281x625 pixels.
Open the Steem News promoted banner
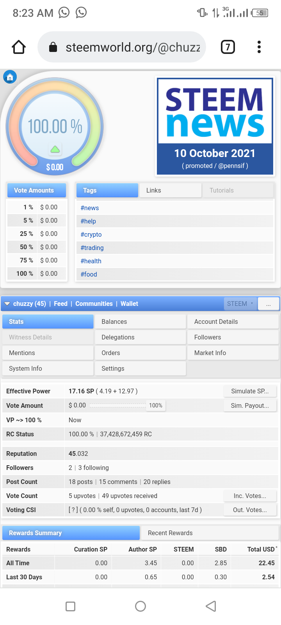(x=215, y=126)
